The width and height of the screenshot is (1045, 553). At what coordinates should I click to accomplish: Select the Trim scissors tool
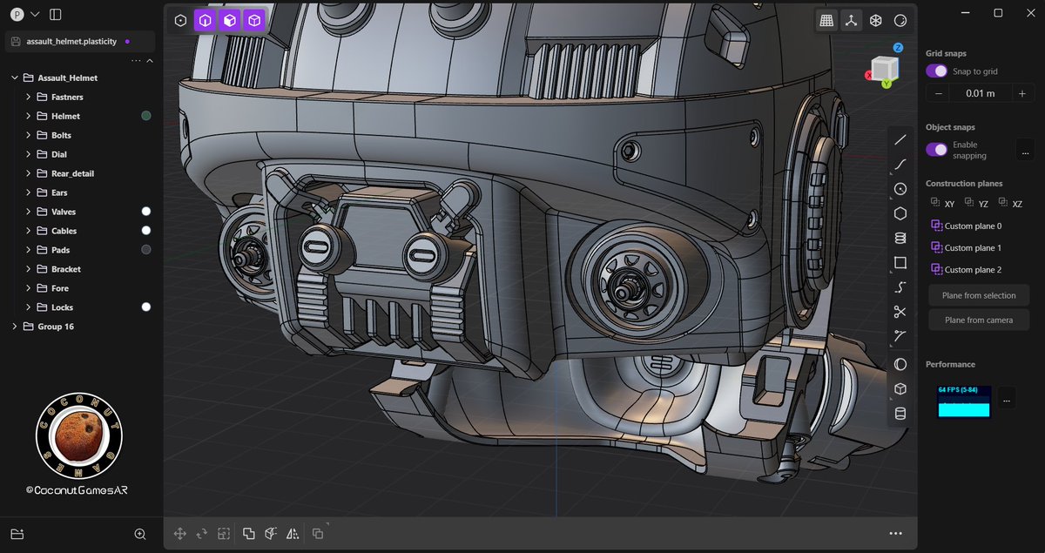900,312
